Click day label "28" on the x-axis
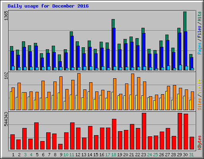204x159 pixels. [173, 155]
